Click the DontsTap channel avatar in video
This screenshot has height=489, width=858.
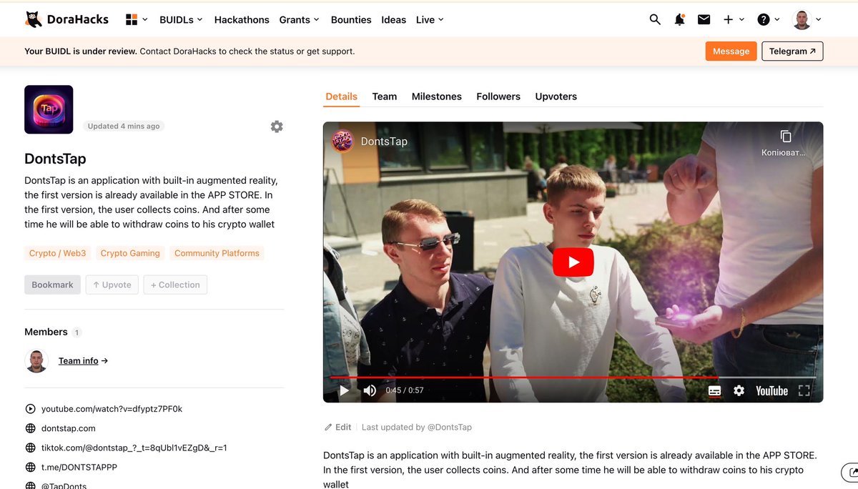[x=342, y=141]
